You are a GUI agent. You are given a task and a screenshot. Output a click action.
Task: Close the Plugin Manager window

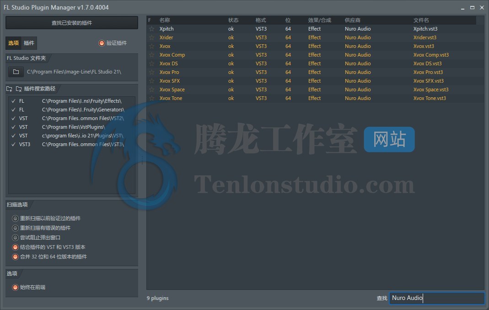point(482,7)
